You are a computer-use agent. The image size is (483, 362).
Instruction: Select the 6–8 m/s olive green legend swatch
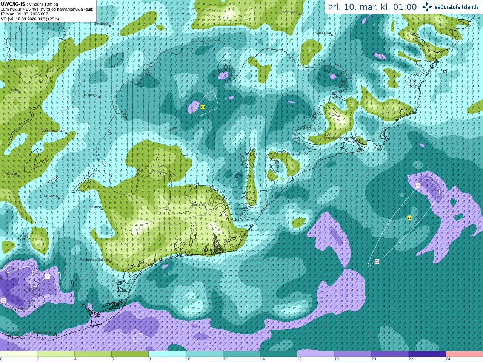(x=130, y=354)
